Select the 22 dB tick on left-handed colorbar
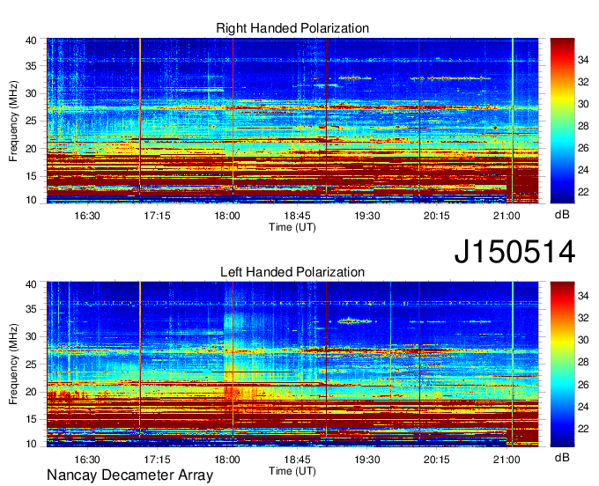The height and width of the screenshot is (486, 599). click(x=583, y=429)
